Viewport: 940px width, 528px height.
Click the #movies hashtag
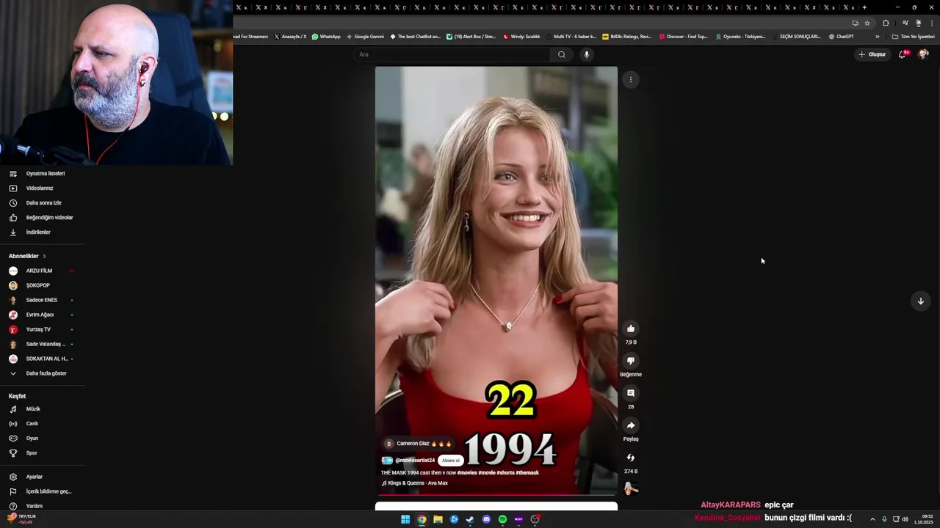(466, 473)
